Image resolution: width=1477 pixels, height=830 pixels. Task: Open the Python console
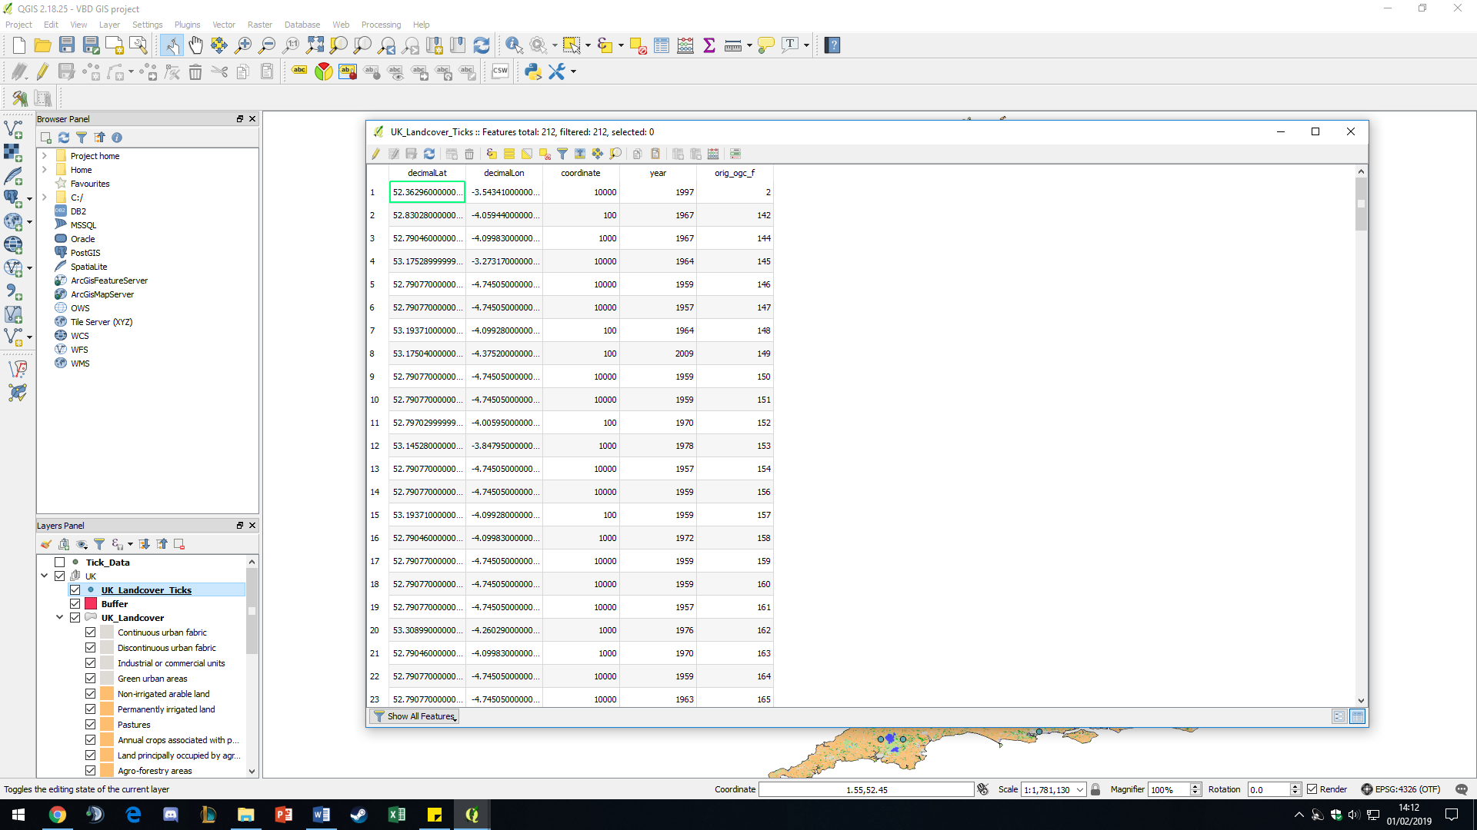click(x=532, y=71)
